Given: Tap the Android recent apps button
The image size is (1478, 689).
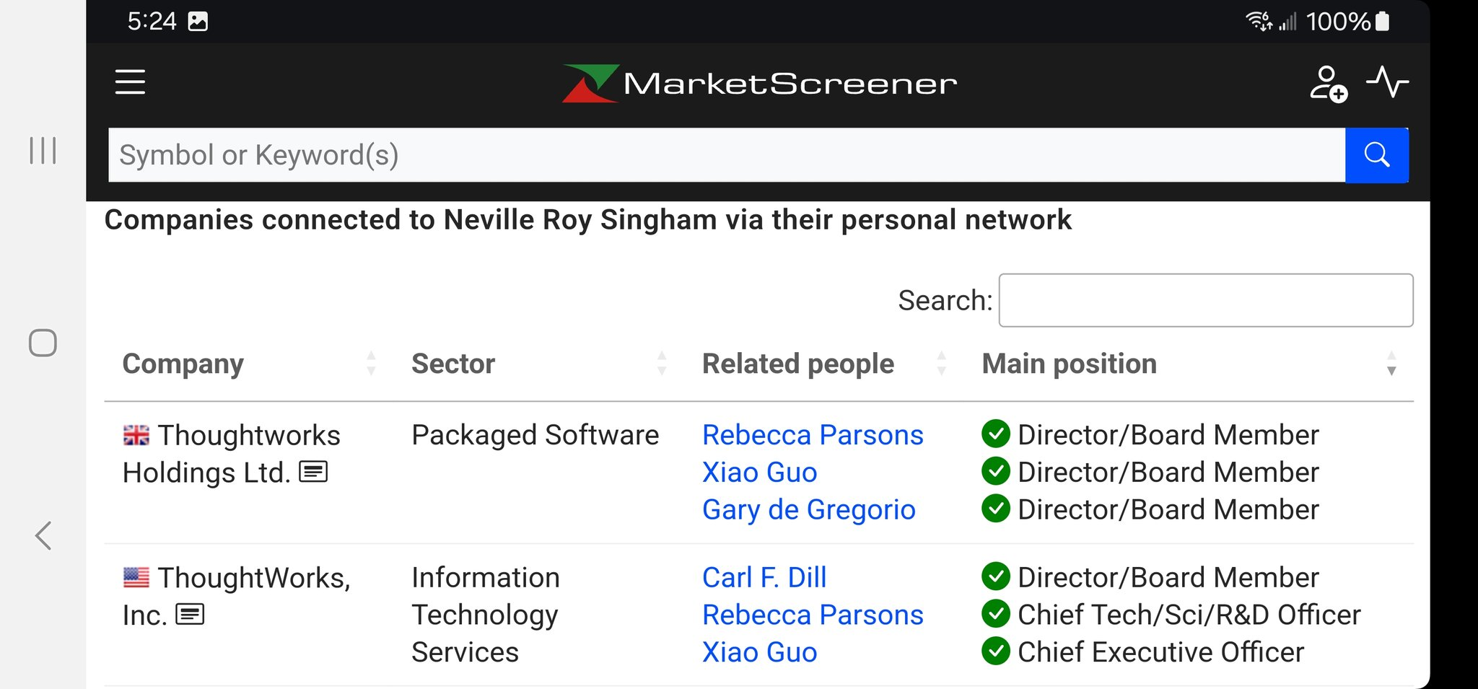Looking at the screenshot, I should click(x=43, y=150).
